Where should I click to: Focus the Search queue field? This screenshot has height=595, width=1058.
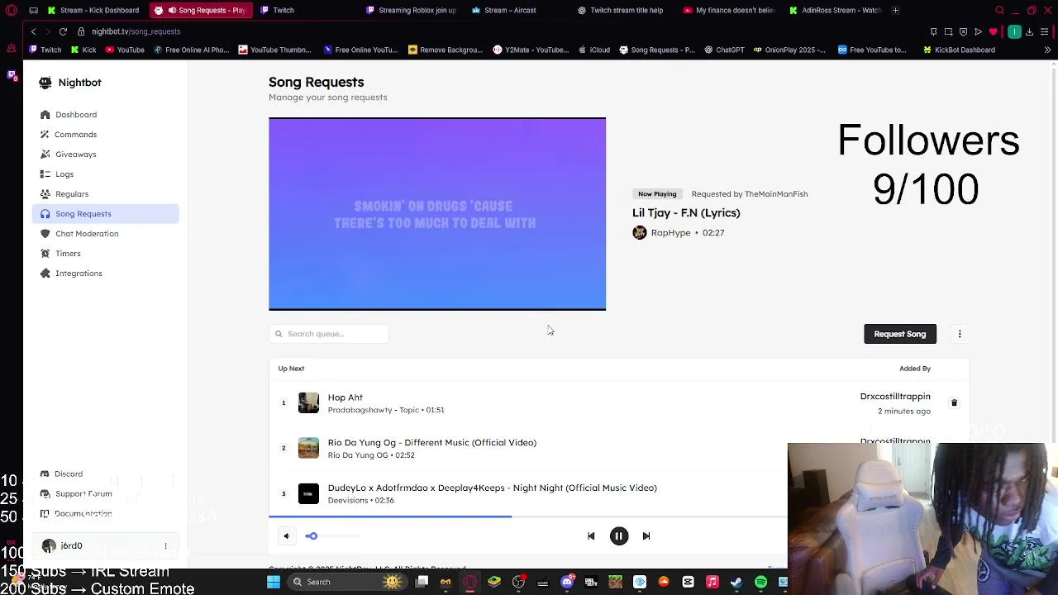(x=329, y=334)
